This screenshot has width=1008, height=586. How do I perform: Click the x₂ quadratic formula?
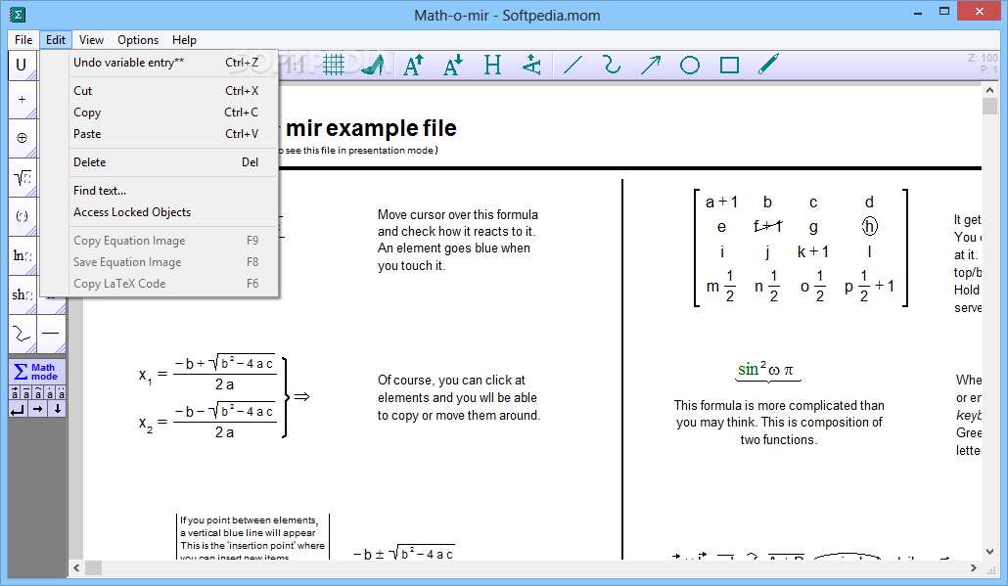tap(207, 423)
